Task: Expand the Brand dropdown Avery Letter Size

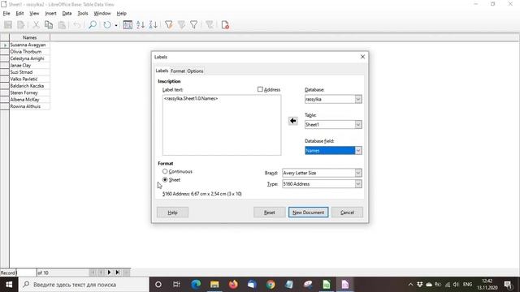Action: (x=358, y=173)
